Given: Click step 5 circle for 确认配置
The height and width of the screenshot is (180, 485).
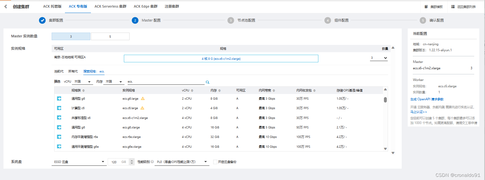Looking at the screenshot, I should [423, 20].
